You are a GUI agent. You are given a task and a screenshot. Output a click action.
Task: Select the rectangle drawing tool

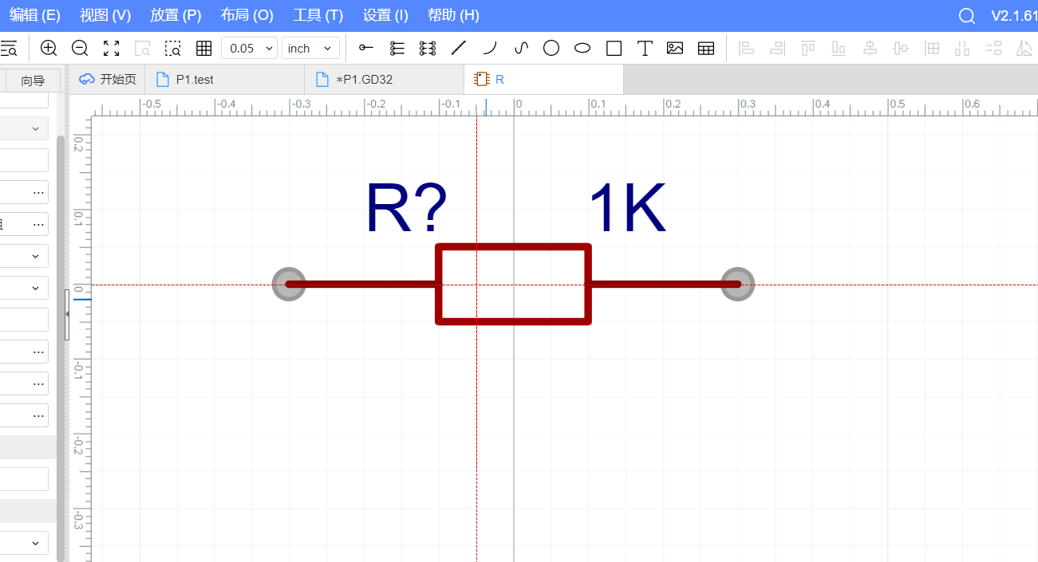(614, 48)
